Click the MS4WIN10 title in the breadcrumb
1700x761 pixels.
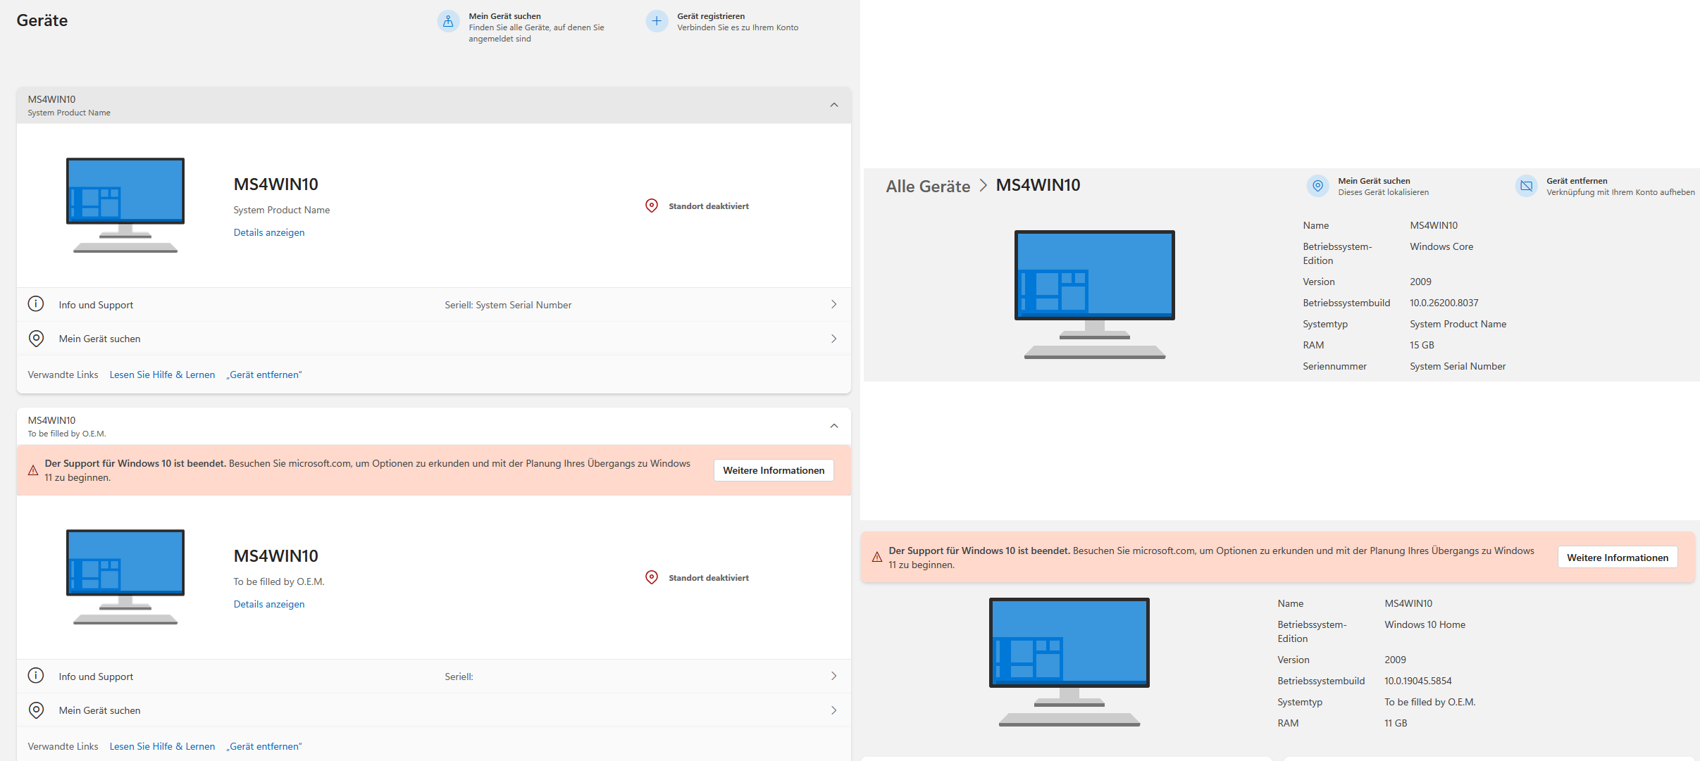pyautogui.click(x=1038, y=185)
